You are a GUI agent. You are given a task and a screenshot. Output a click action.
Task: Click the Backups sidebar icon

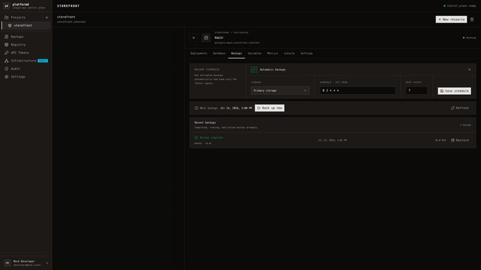(x=7, y=36)
